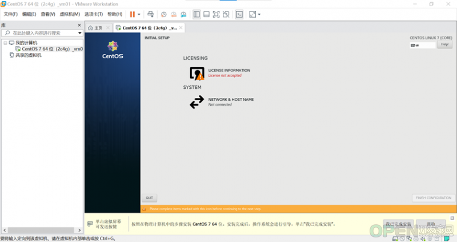Viewport: 457px width, 242px height.
Task: Click the orange warning triangle icon
Action: [x=144, y=209]
